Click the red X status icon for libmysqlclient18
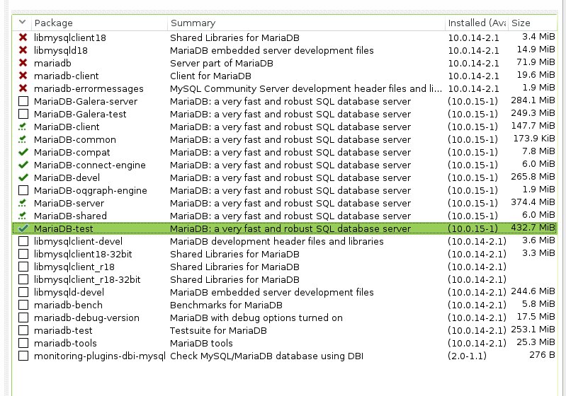Screen dimensions: 566x396 click(23, 37)
